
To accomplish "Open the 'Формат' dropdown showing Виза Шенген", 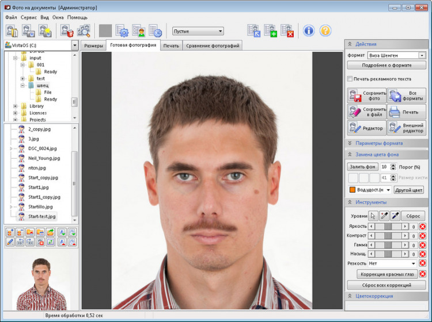I will (x=422, y=55).
